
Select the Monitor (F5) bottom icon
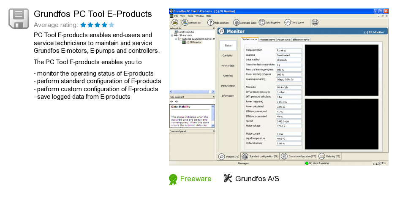[x=222, y=157]
